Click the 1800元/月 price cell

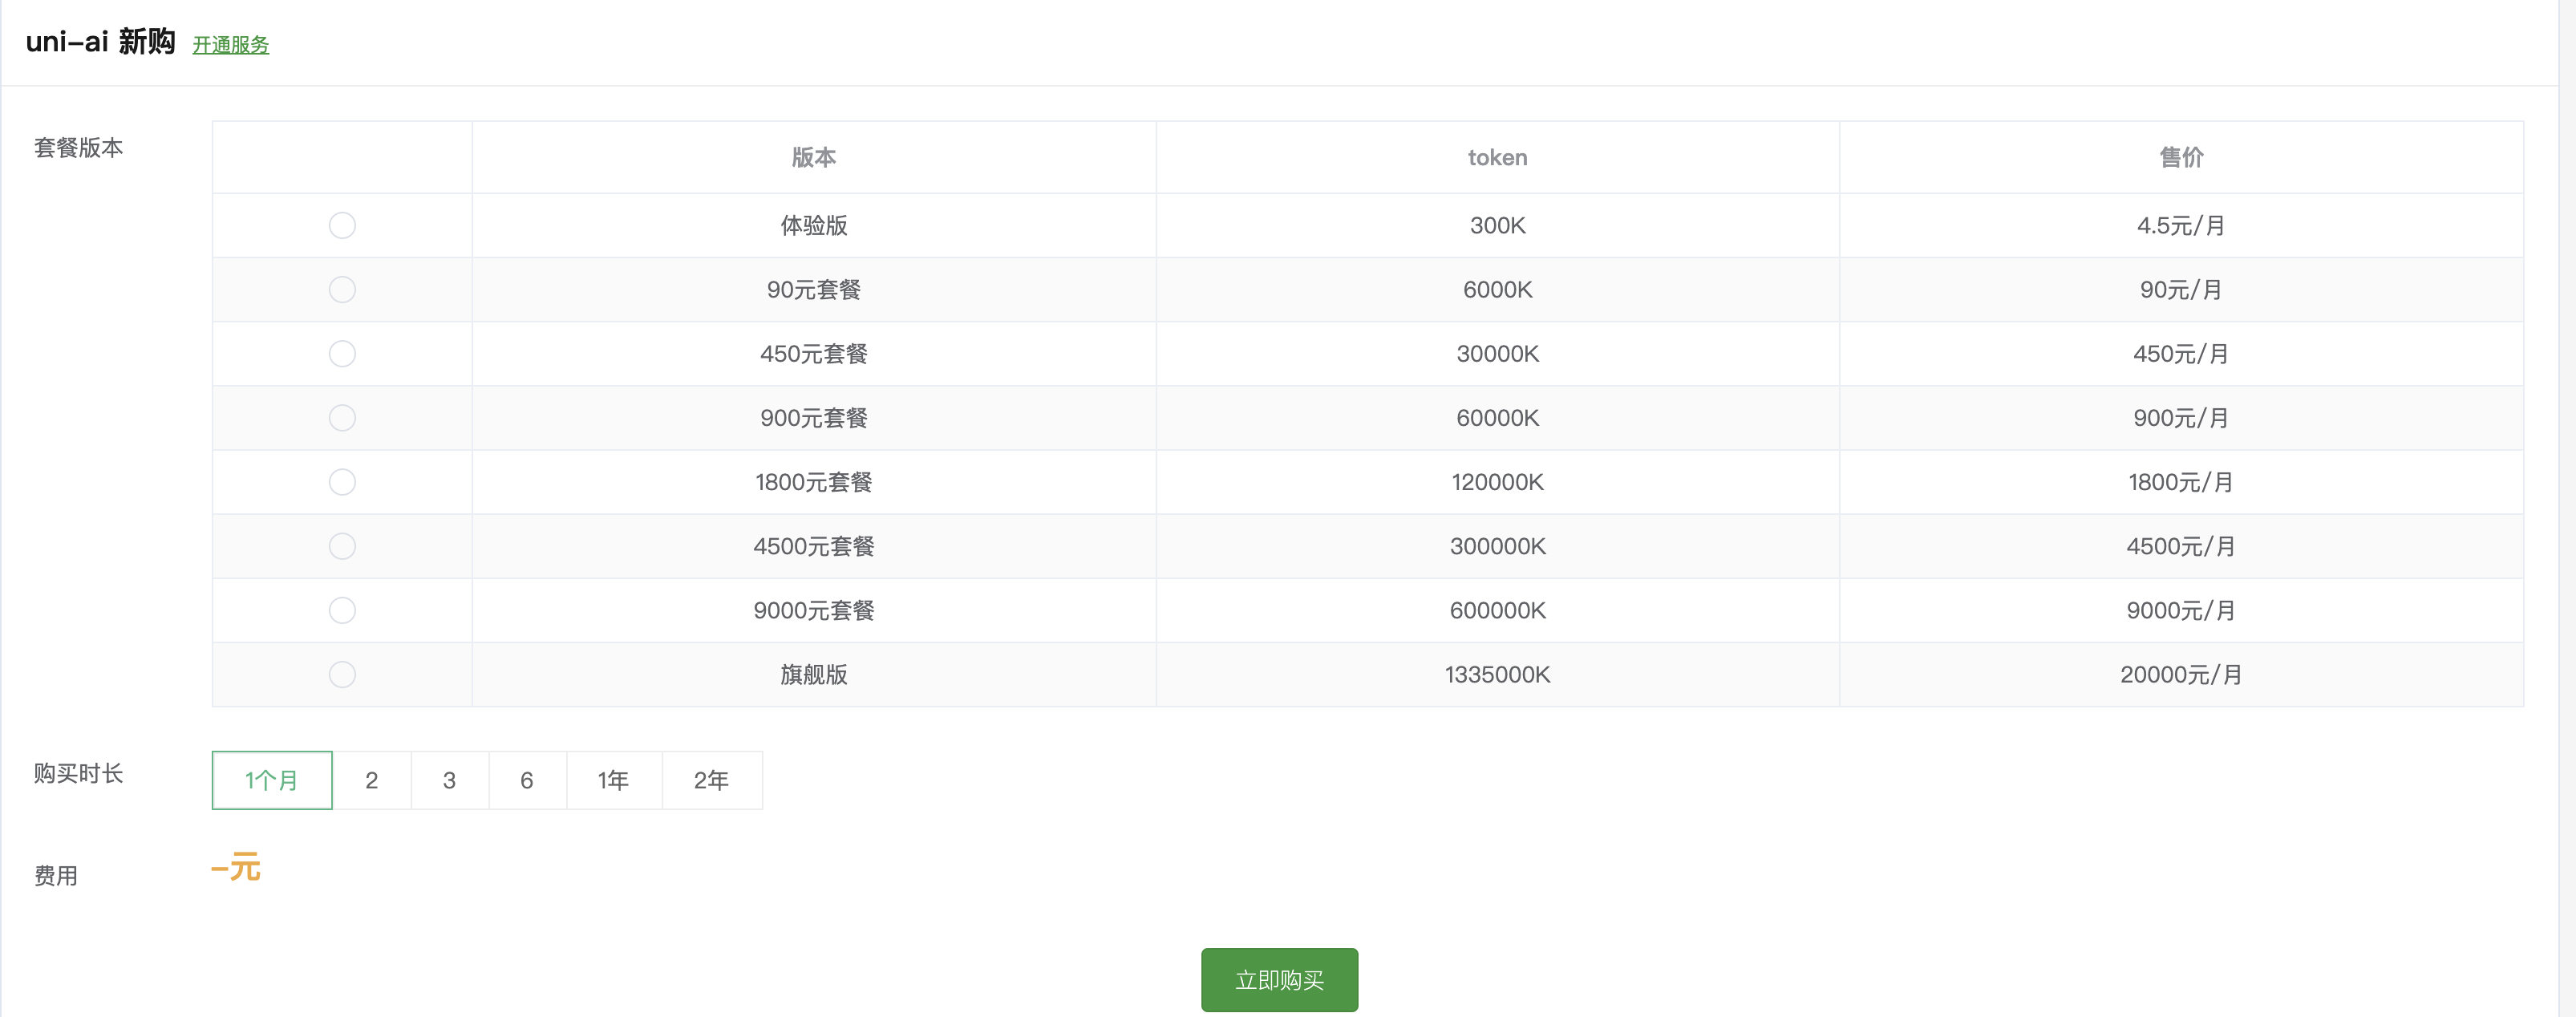2181,482
